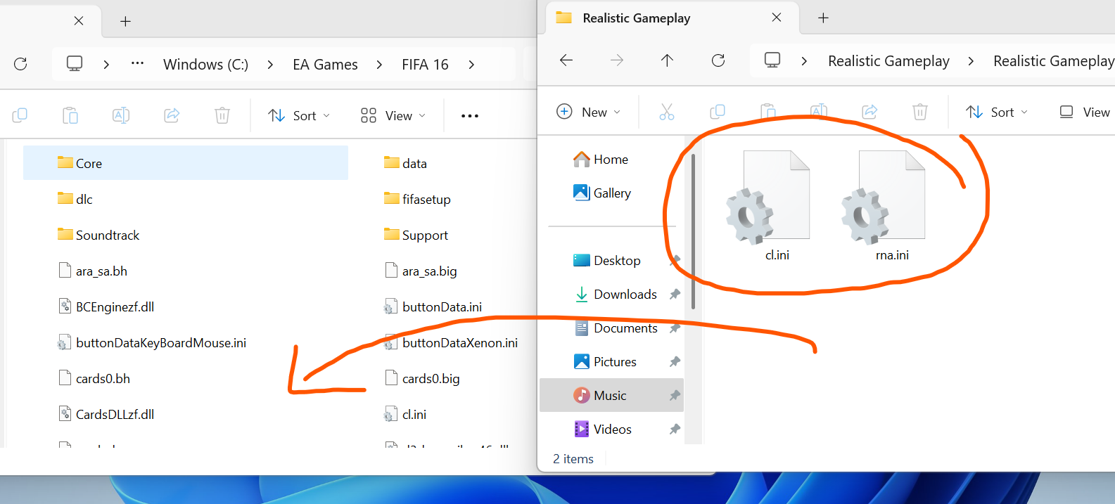Go up one folder in Realistic Gameplay window
This screenshot has height=504, width=1115.
click(667, 60)
